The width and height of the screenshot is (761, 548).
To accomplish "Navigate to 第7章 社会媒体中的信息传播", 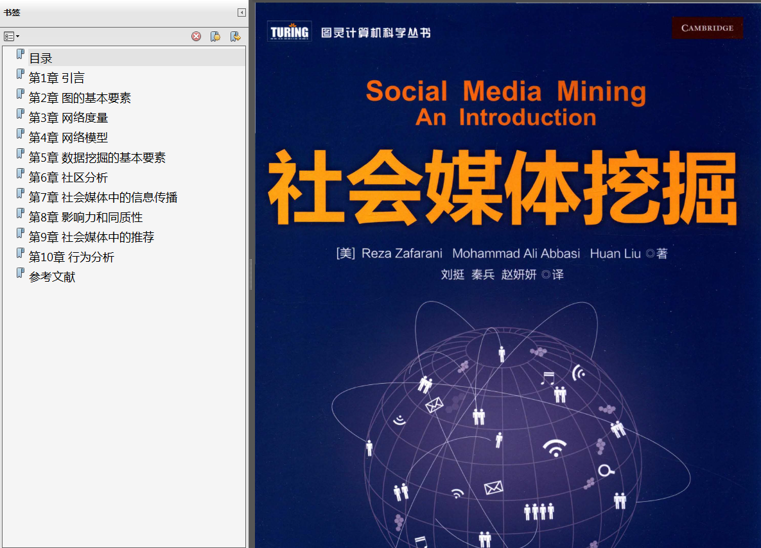I will click(x=103, y=198).
